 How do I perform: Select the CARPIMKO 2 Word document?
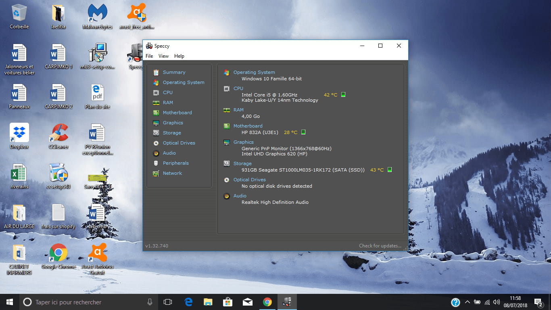click(x=58, y=96)
